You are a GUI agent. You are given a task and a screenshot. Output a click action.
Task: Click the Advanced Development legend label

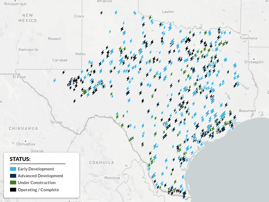pyautogui.click(x=40, y=176)
